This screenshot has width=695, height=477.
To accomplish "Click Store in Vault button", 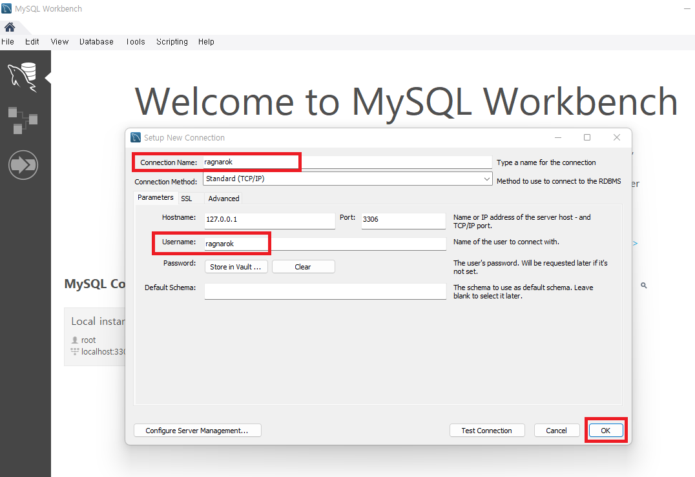I will 236,267.
